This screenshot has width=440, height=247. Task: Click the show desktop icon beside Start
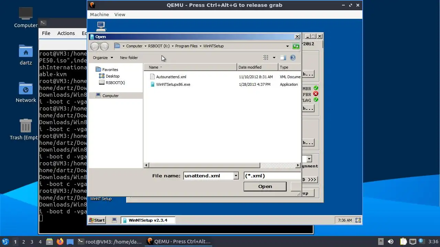pos(114,220)
